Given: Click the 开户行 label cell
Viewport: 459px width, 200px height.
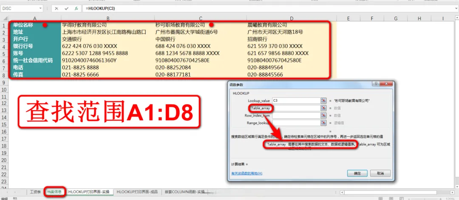Looking at the screenshot, I should (x=35, y=39).
